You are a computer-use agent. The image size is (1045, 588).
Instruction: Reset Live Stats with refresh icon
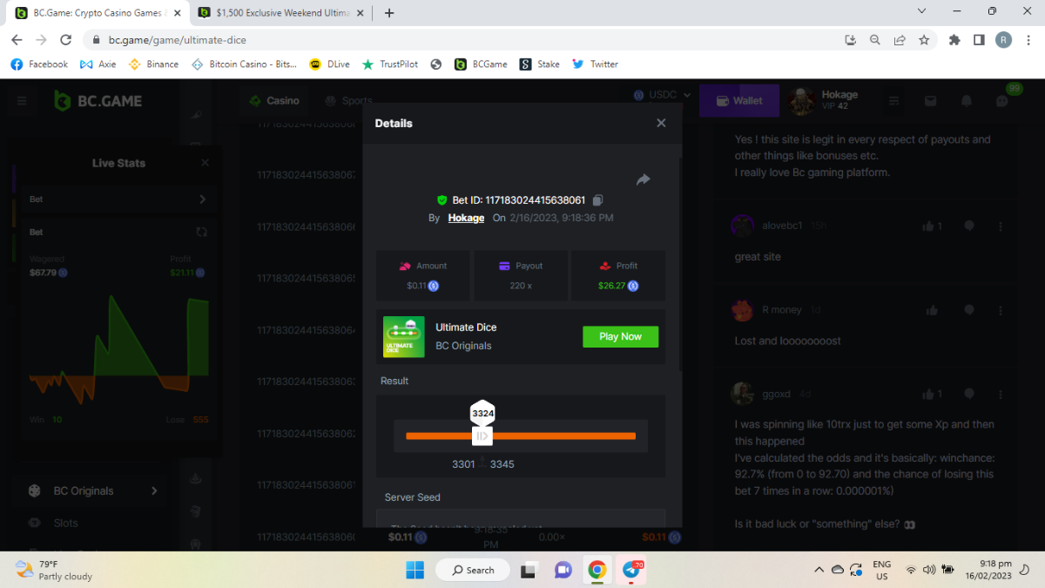click(201, 232)
